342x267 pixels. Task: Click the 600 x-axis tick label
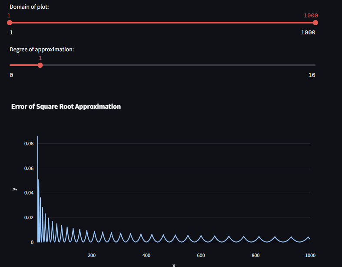point(201,255)
